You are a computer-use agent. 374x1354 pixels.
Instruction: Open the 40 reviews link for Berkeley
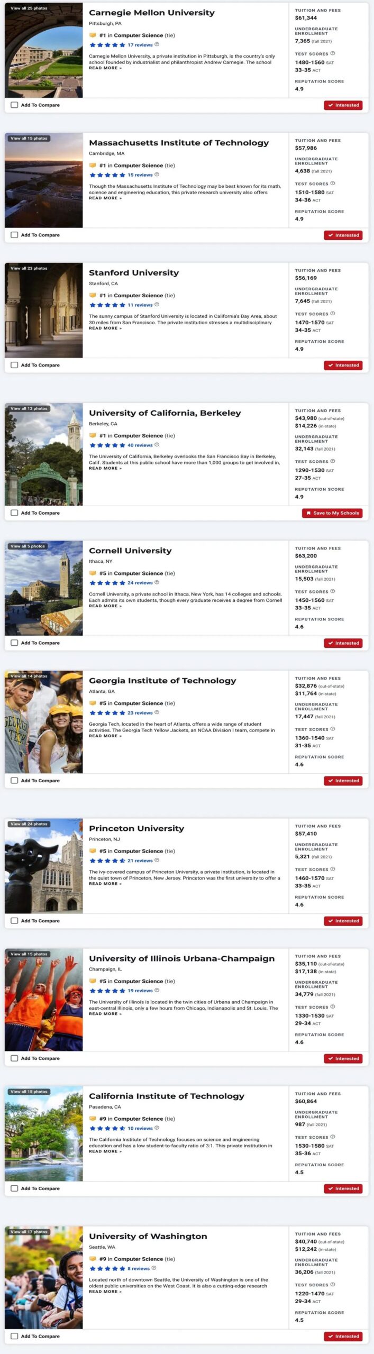[140, 445]
